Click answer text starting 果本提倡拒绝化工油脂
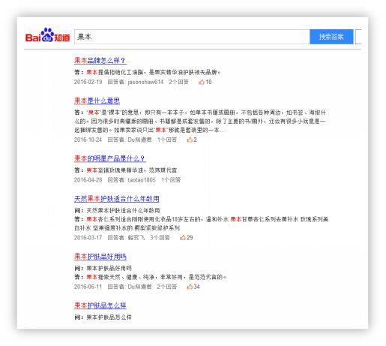Image resolution: width=386 pixels, height=346 pixels. pyautogui.click(x=154, y=72)
